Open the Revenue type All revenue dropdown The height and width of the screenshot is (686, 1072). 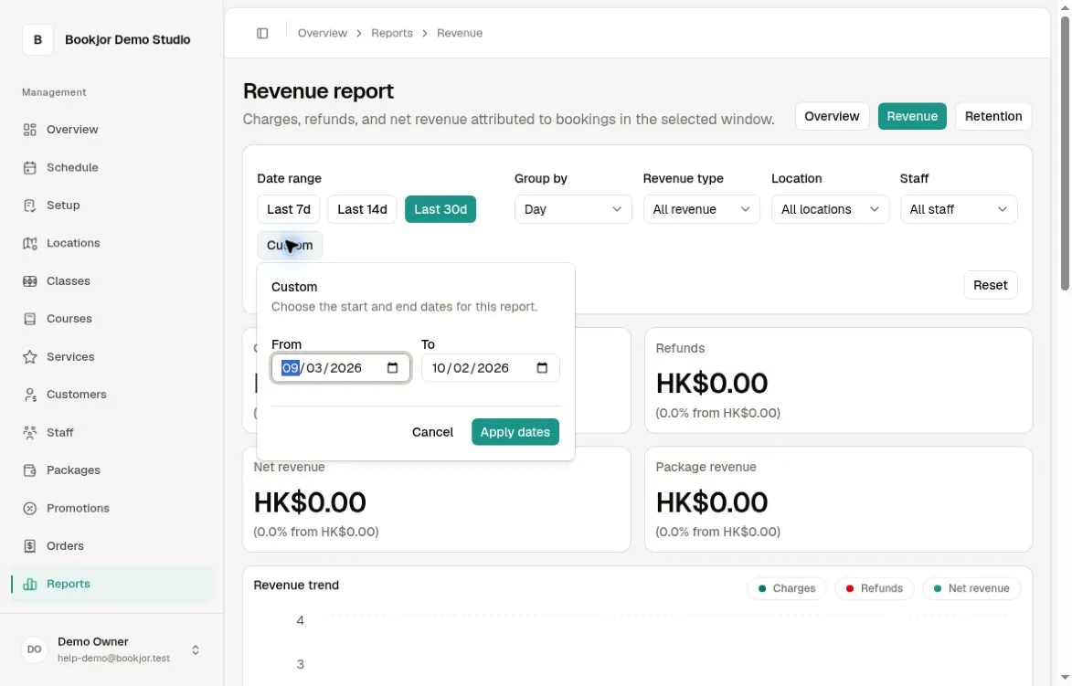click(x=702, y=209)
